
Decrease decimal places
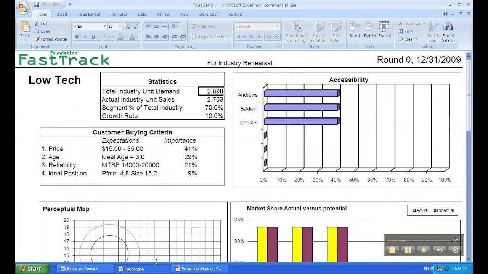tap(276, 37)
